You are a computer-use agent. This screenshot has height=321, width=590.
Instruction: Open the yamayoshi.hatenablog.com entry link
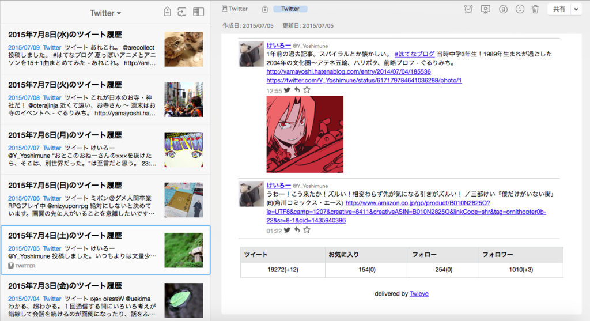pos(349,71)
